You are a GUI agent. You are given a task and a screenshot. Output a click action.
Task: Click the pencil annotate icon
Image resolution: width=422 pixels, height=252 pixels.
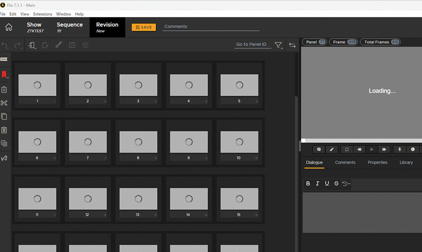click(x=332, y=149)
